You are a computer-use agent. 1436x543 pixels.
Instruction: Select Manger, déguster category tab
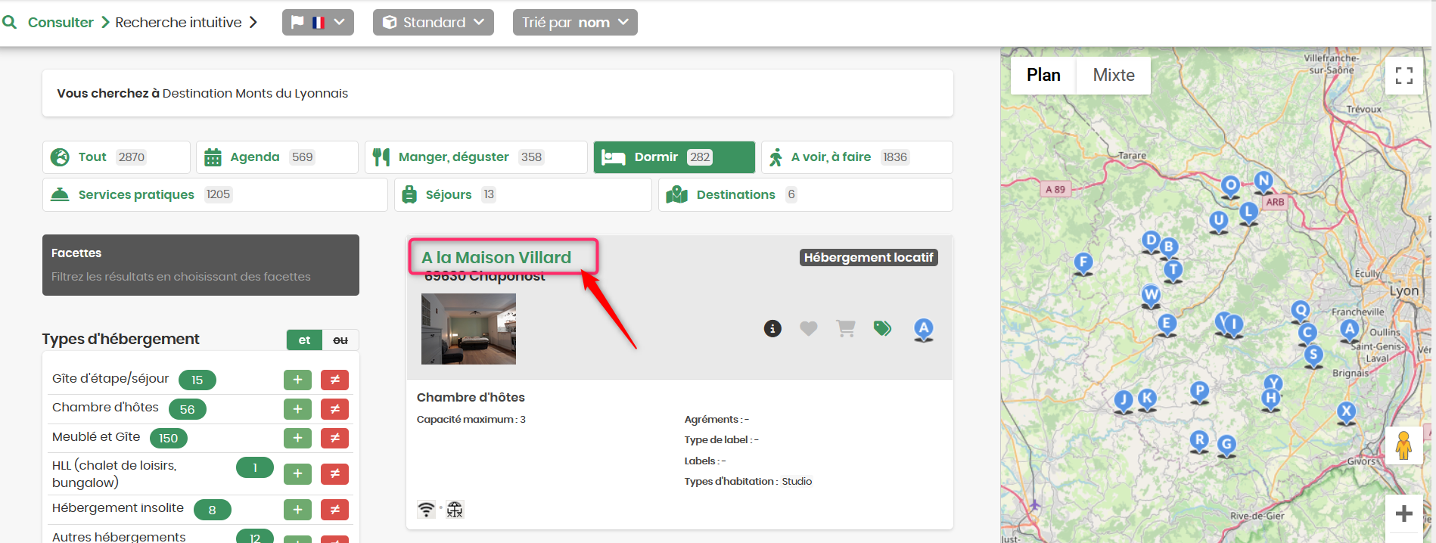(x=476, y=157)
